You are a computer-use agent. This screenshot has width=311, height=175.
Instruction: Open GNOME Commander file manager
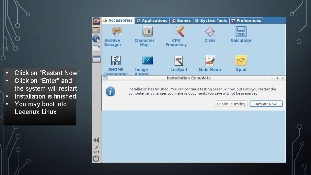[116, 65]
